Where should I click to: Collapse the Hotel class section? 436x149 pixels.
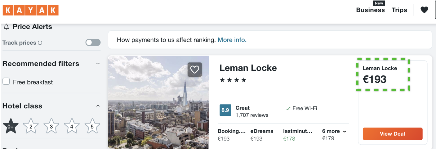pyautogui.click(x=98, y=106)
